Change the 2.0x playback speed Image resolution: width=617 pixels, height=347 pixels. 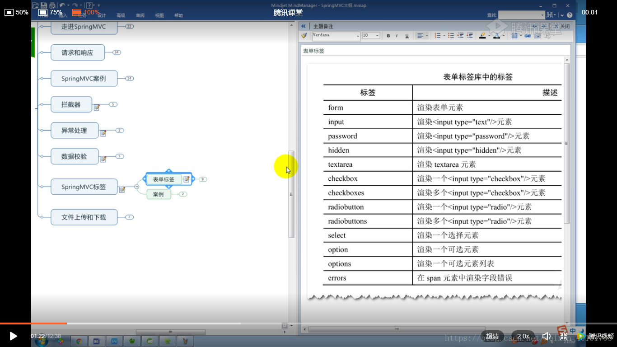(x=523, y=336)
